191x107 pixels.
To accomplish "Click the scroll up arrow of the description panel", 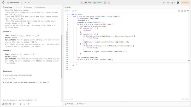I will pos(62,10).
